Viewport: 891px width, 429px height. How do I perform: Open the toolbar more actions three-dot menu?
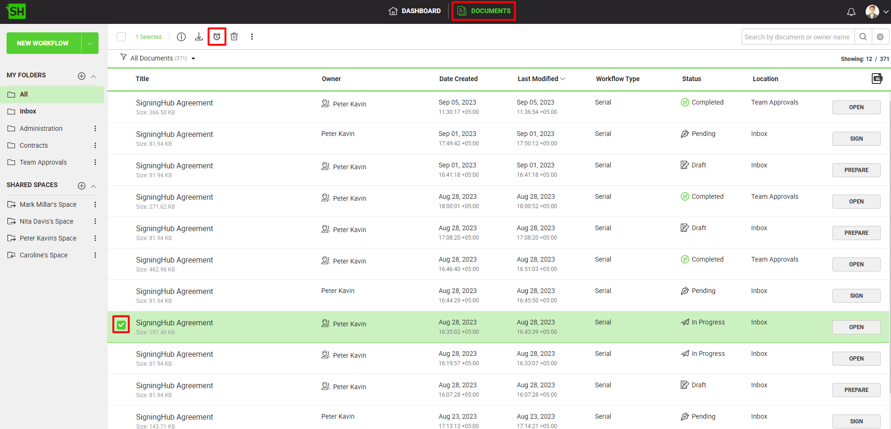click(x=252, y=37)
